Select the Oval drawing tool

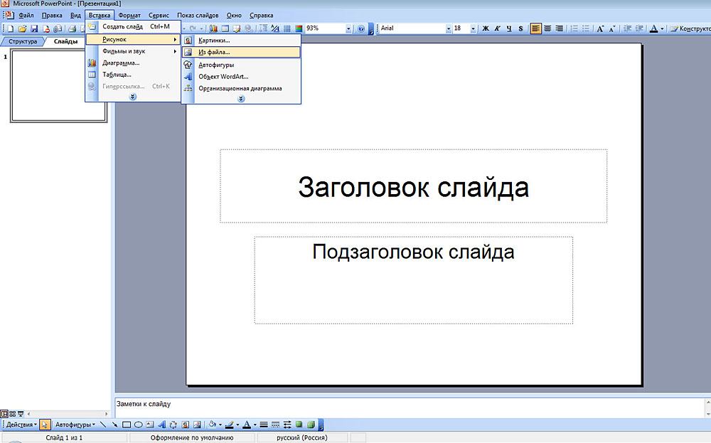[x=138, y=425]
